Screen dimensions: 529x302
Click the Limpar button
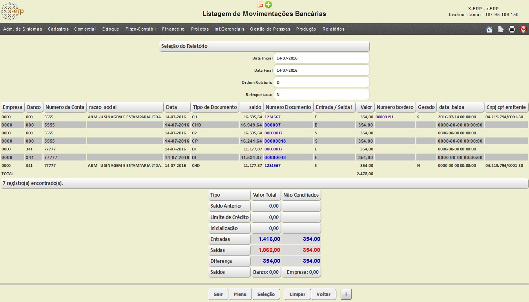[x=297, y=294]
